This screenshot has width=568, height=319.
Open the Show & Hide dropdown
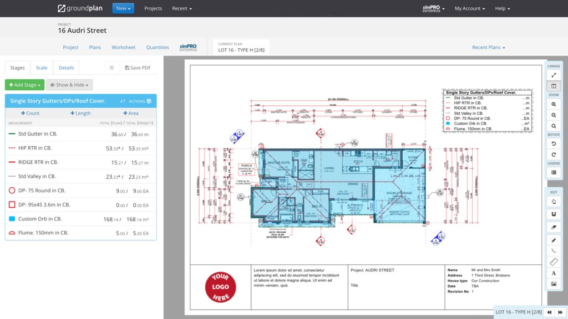(x=69, y=84)
